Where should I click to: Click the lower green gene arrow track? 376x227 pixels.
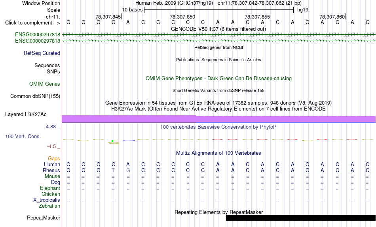pos(218,41)
